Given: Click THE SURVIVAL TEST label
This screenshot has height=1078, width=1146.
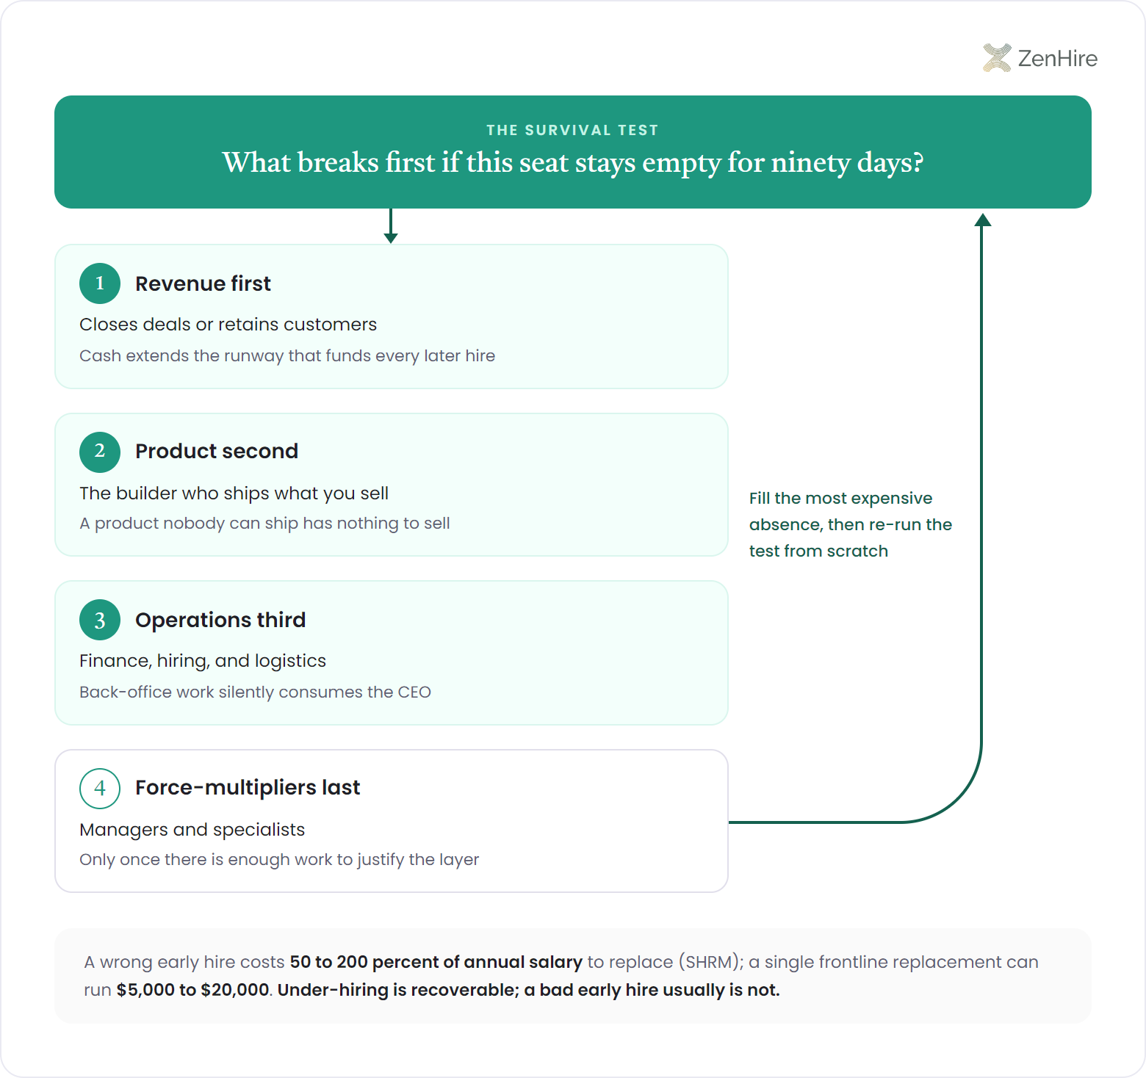Looking at the screenshot, I should tap(573, 130).
